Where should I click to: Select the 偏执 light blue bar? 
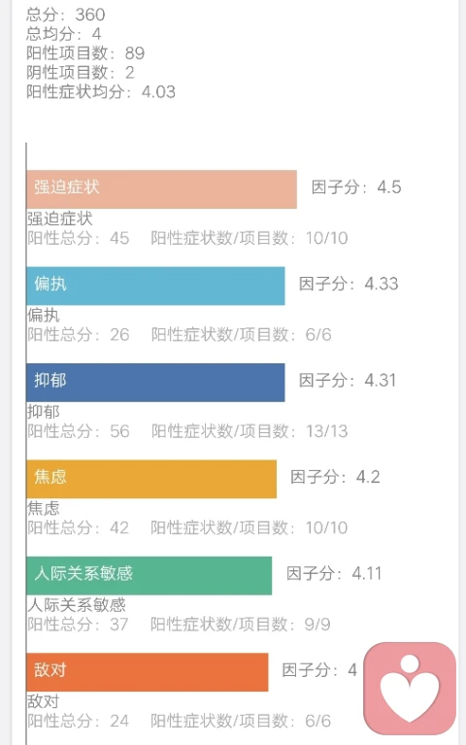click(155, 286)
